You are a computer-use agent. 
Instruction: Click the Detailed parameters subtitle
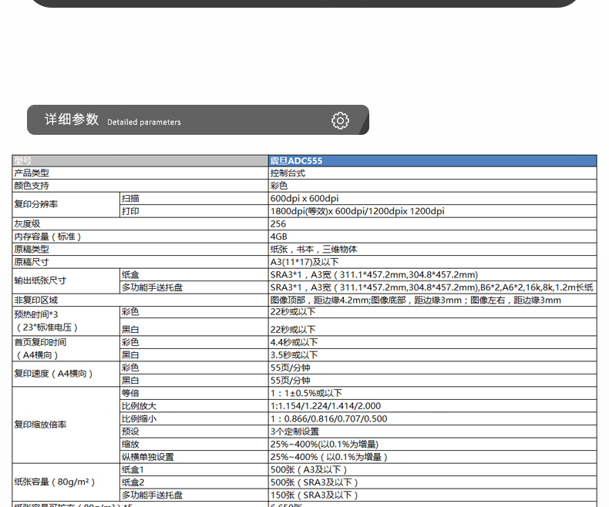pos(144,122)
